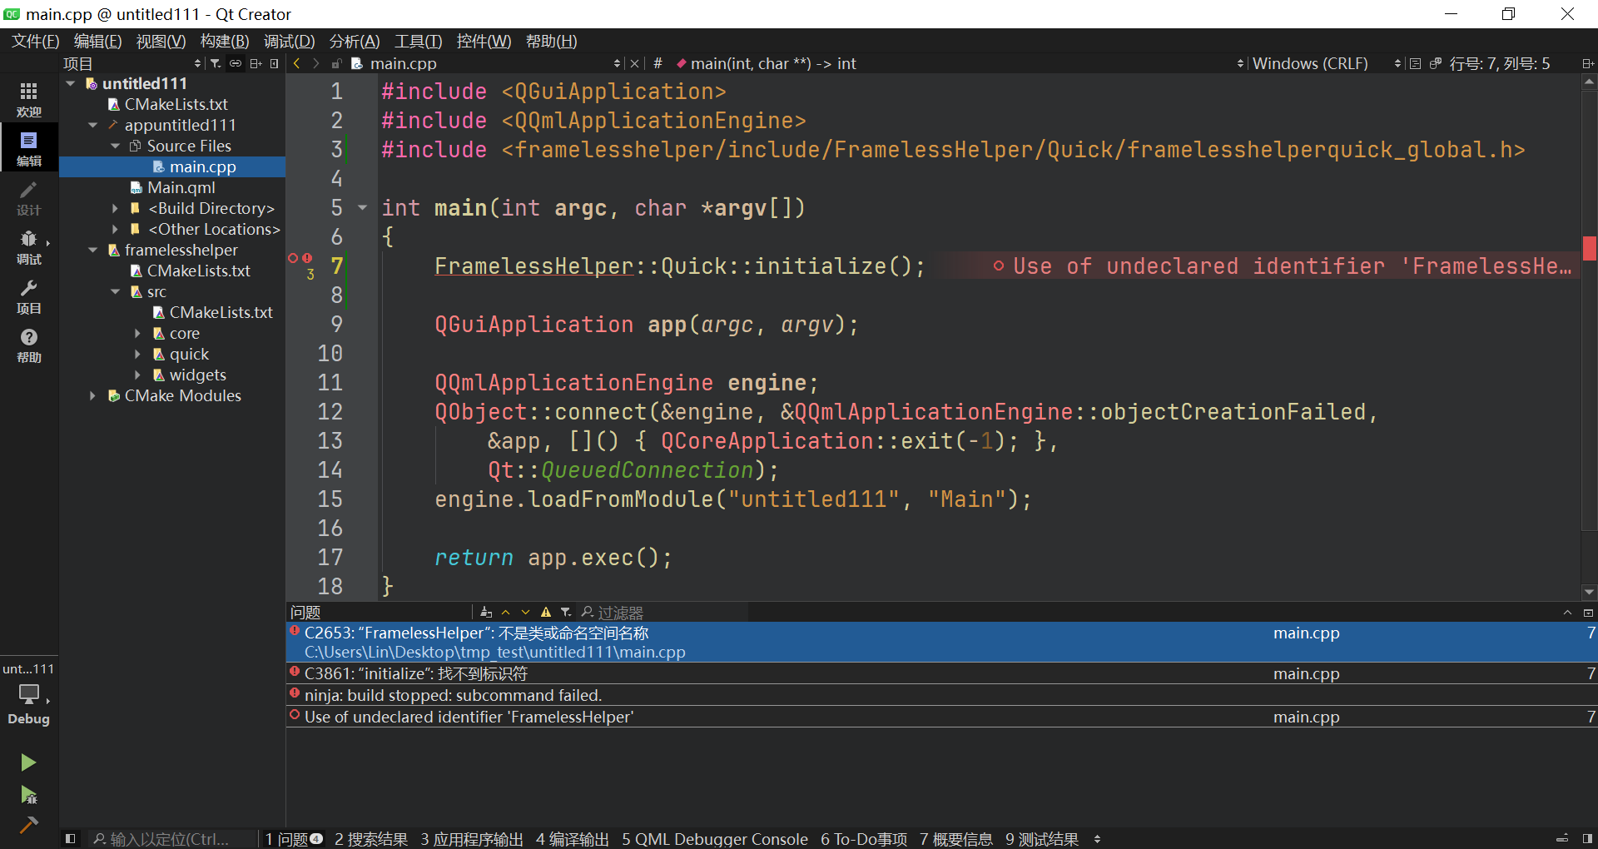Start debugging with the run-debug button
The height and width of the screenshot is (849, 1598).
coord(28,795)
